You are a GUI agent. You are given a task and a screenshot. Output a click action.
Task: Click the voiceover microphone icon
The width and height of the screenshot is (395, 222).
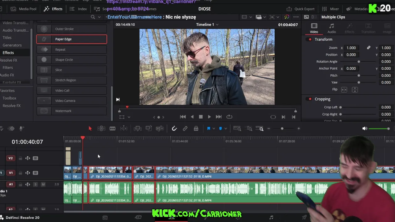point(21,129)
